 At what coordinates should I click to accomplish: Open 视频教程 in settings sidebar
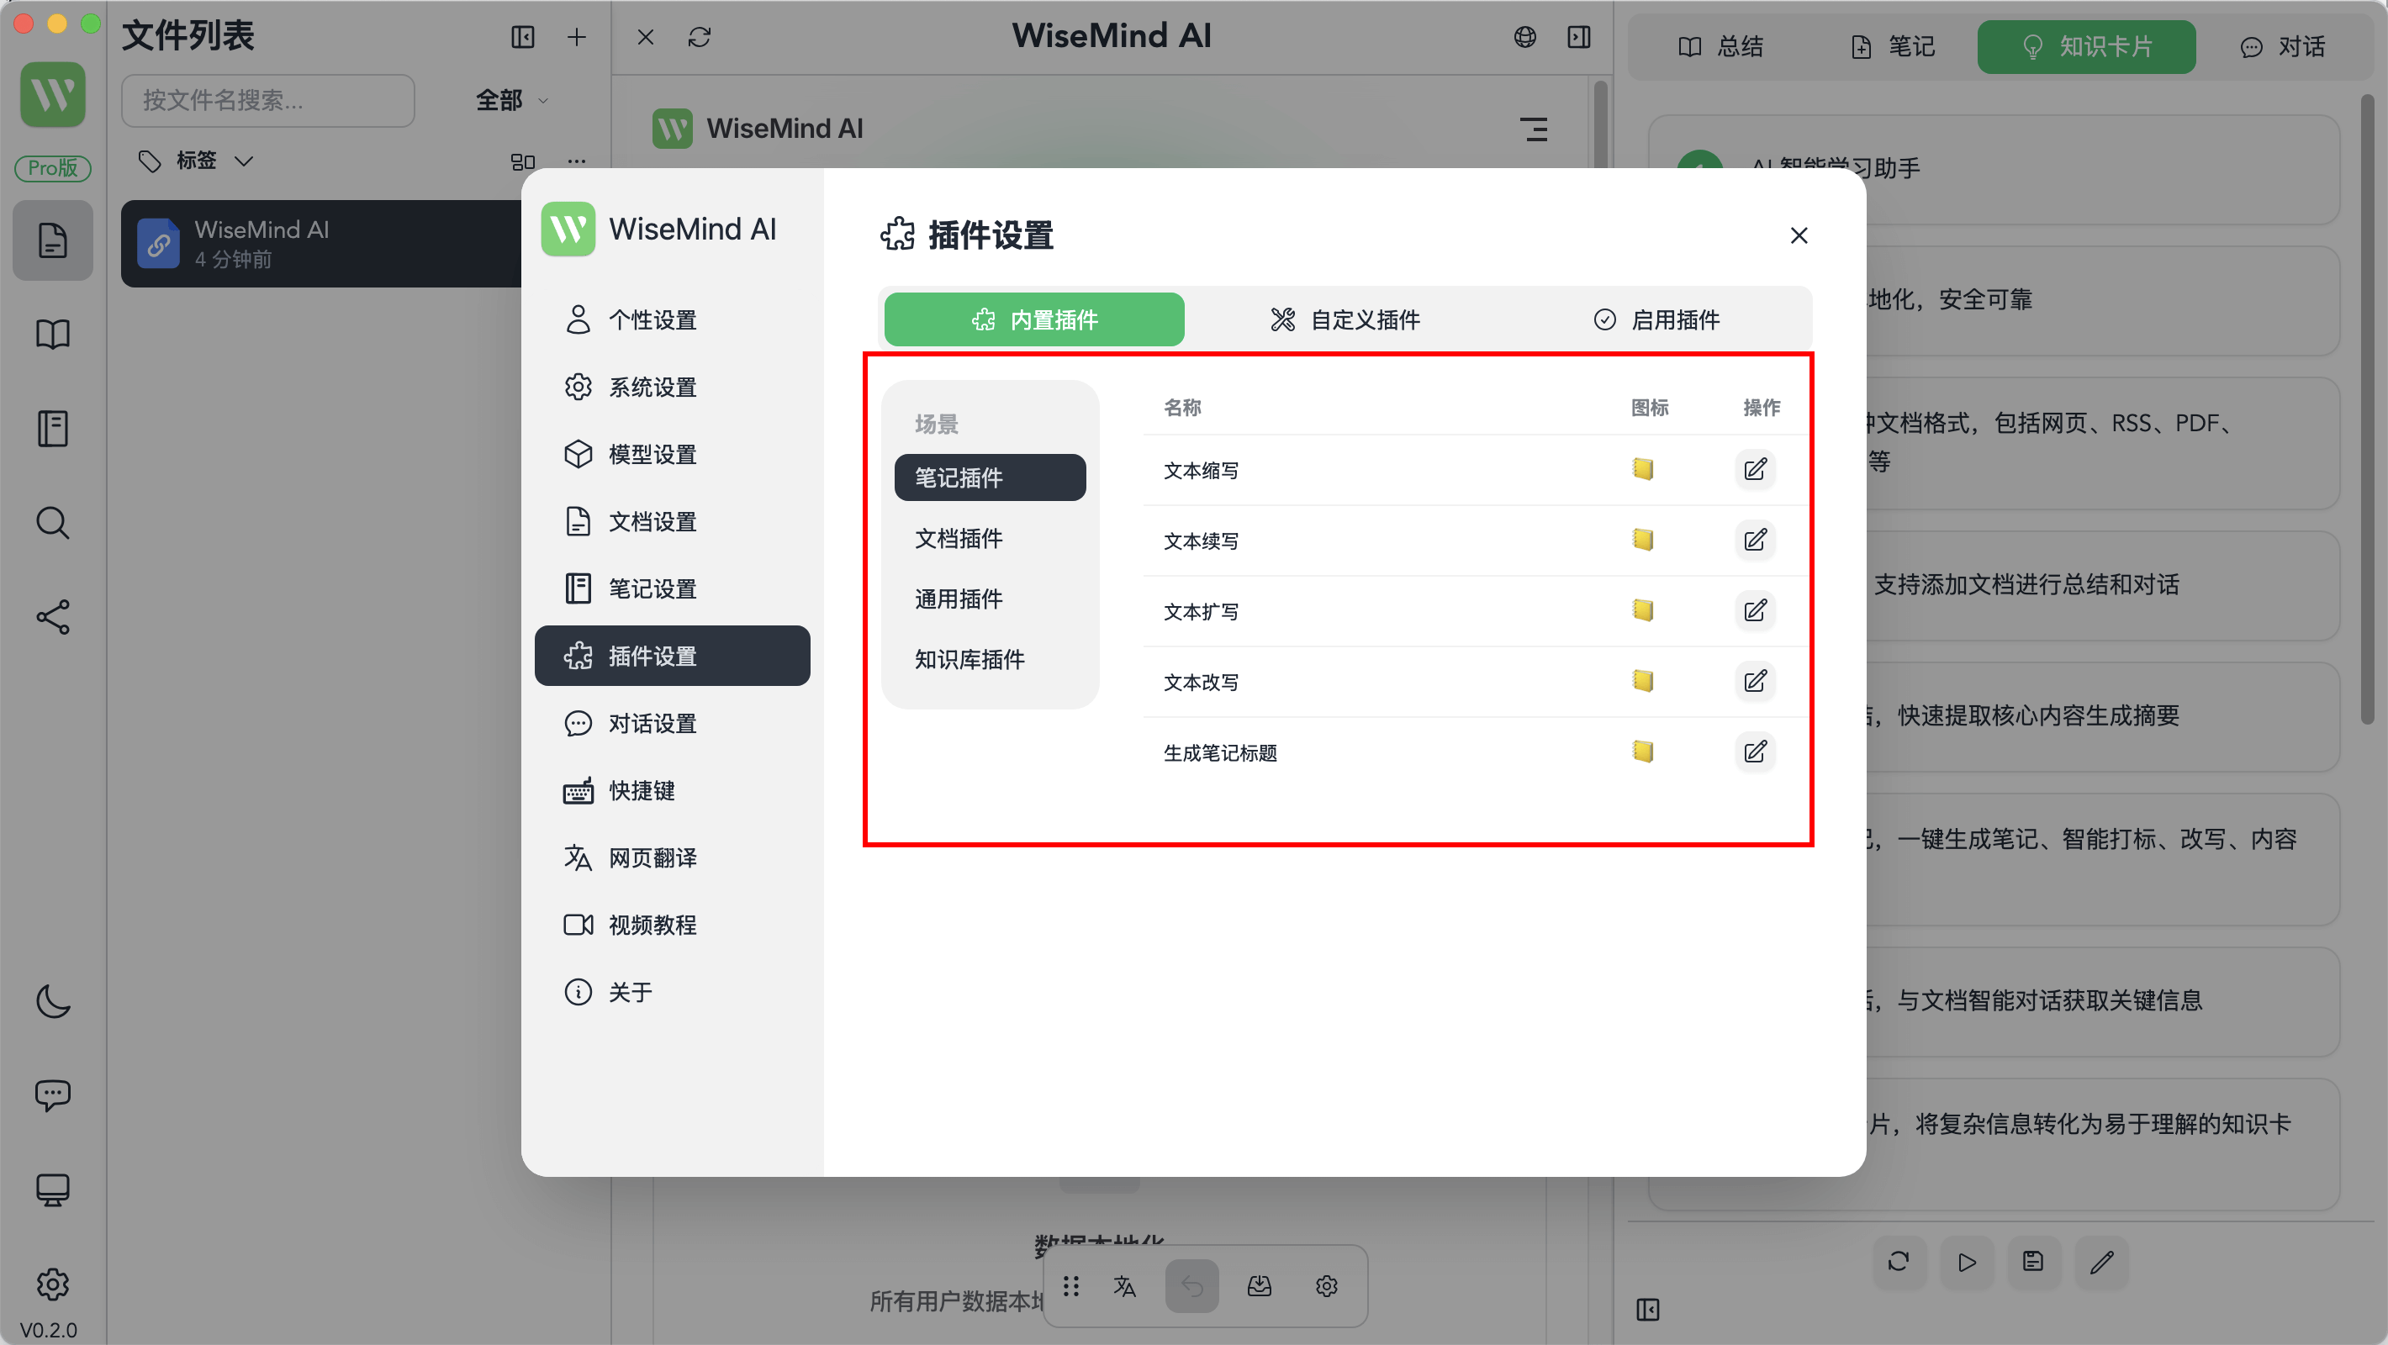(x=672, y=925)
